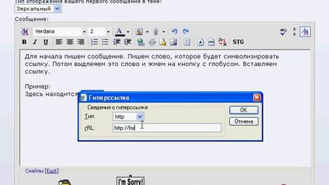Click the insert smiley face icon
This screenshot has width=329, height=185.
pyautogui.click(x=139, y=32)
